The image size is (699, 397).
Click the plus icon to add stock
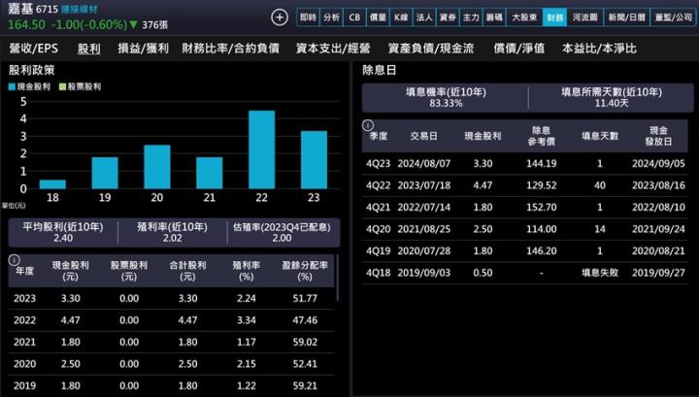280,17
